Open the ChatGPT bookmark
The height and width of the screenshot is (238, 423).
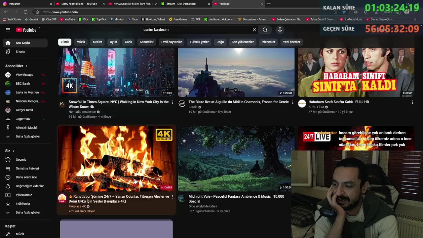click(x=49, y=20)
